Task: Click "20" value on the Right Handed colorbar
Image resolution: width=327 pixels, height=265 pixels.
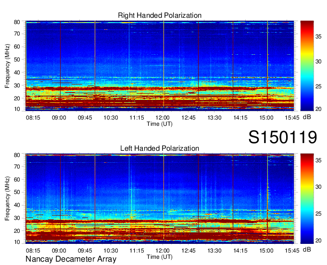Action: coord(318,109)
